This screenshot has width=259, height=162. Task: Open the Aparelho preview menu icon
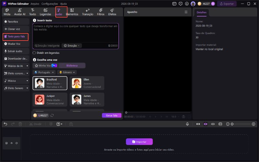pos(186,12)
